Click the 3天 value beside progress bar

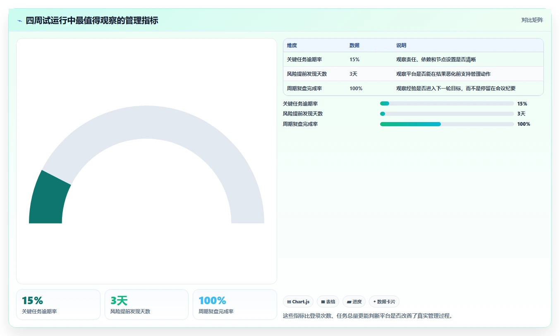(521, 114)
